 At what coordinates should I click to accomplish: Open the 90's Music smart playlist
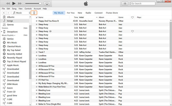(12, 43)
